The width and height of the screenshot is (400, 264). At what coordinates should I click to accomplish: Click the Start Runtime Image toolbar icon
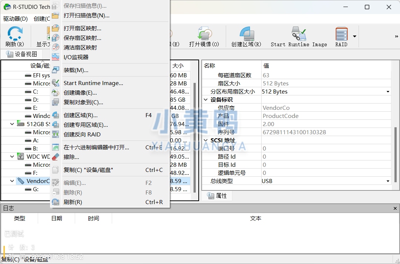pos(299,34)
